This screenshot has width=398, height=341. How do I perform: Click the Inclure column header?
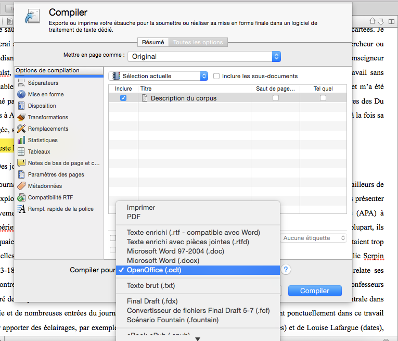coord(123,89)
